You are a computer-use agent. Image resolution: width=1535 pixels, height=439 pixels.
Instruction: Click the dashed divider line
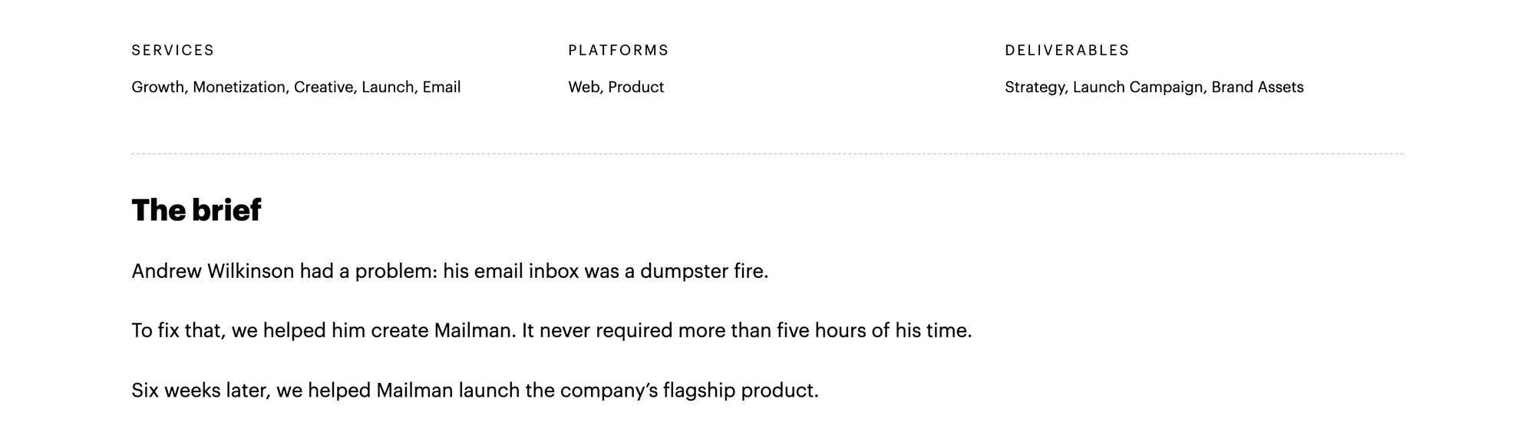point(767,153)
